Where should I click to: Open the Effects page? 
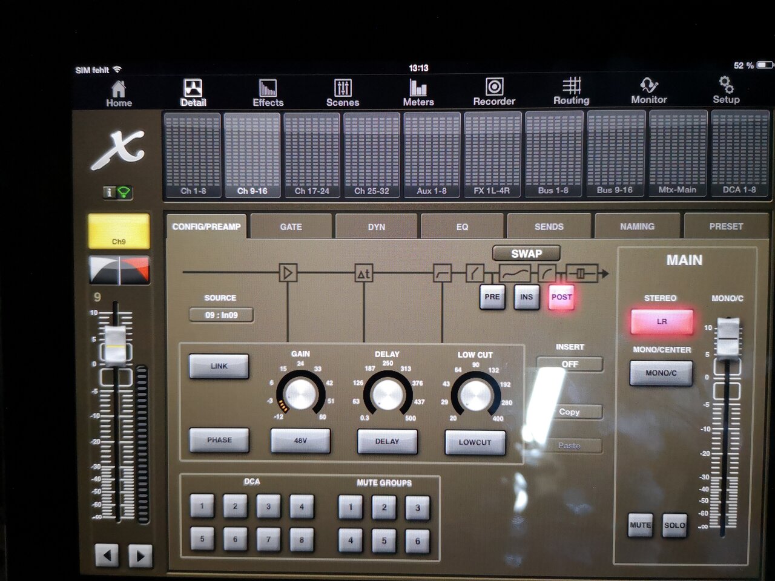click(268, 93)
